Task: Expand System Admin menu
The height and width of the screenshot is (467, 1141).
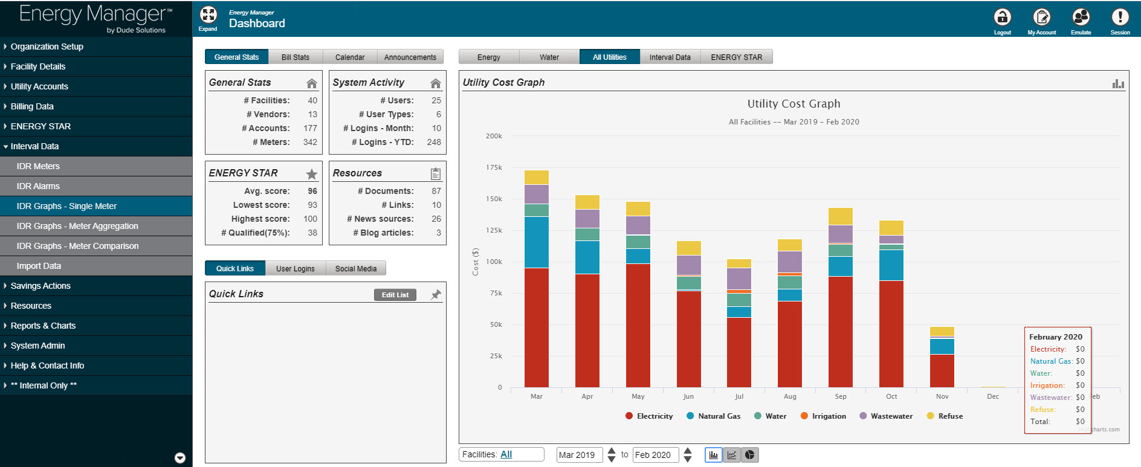Action: click(x=96, y=346)
